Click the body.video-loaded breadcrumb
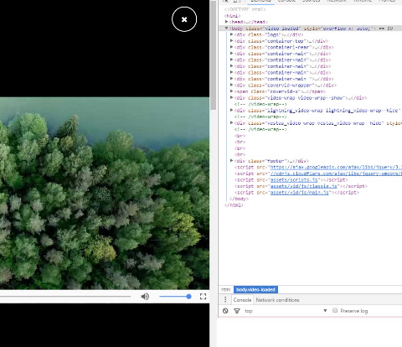 [255, 289]
